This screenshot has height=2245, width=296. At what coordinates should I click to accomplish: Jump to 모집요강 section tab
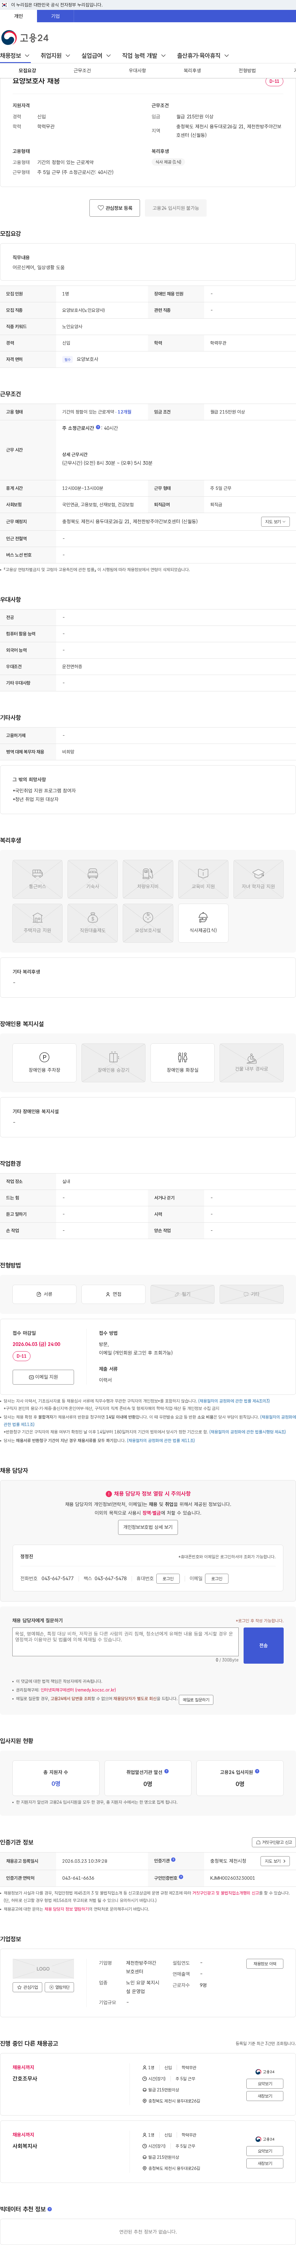pyautogui.click(x=27, y=70)
